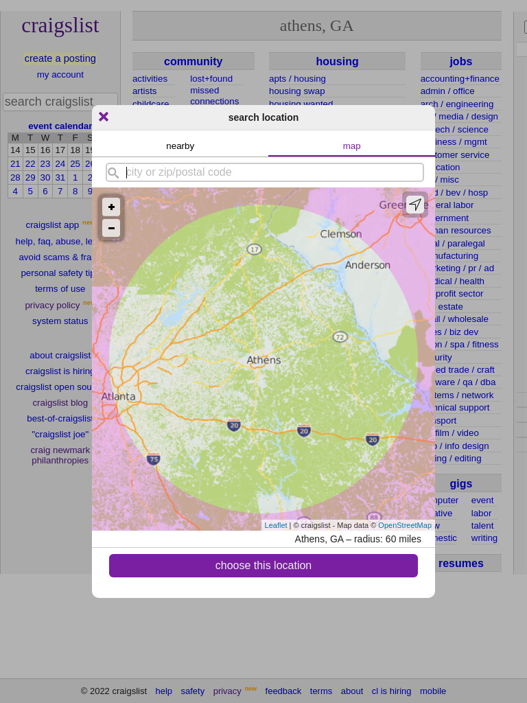
Task: Open the event calendar heading link
Action: coord(60,126)
